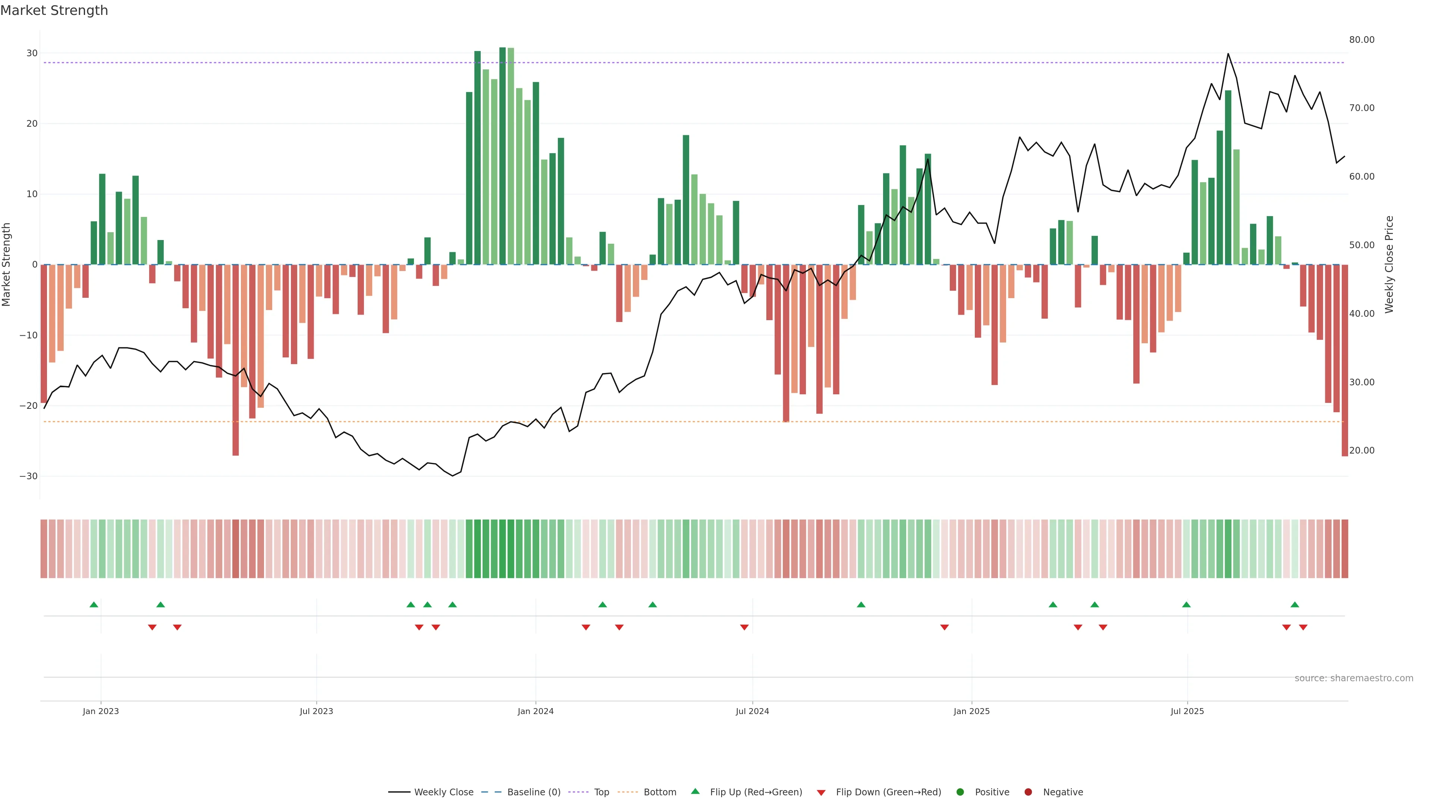1432x805 pixels.
Task: Click the darkest green heatmap strip cell
Action: coord(503,548)
